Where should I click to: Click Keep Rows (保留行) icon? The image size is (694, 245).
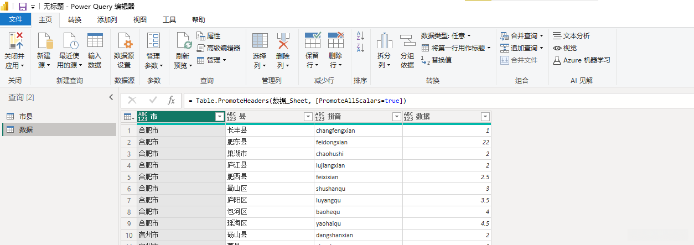click(x=313, y=40)
